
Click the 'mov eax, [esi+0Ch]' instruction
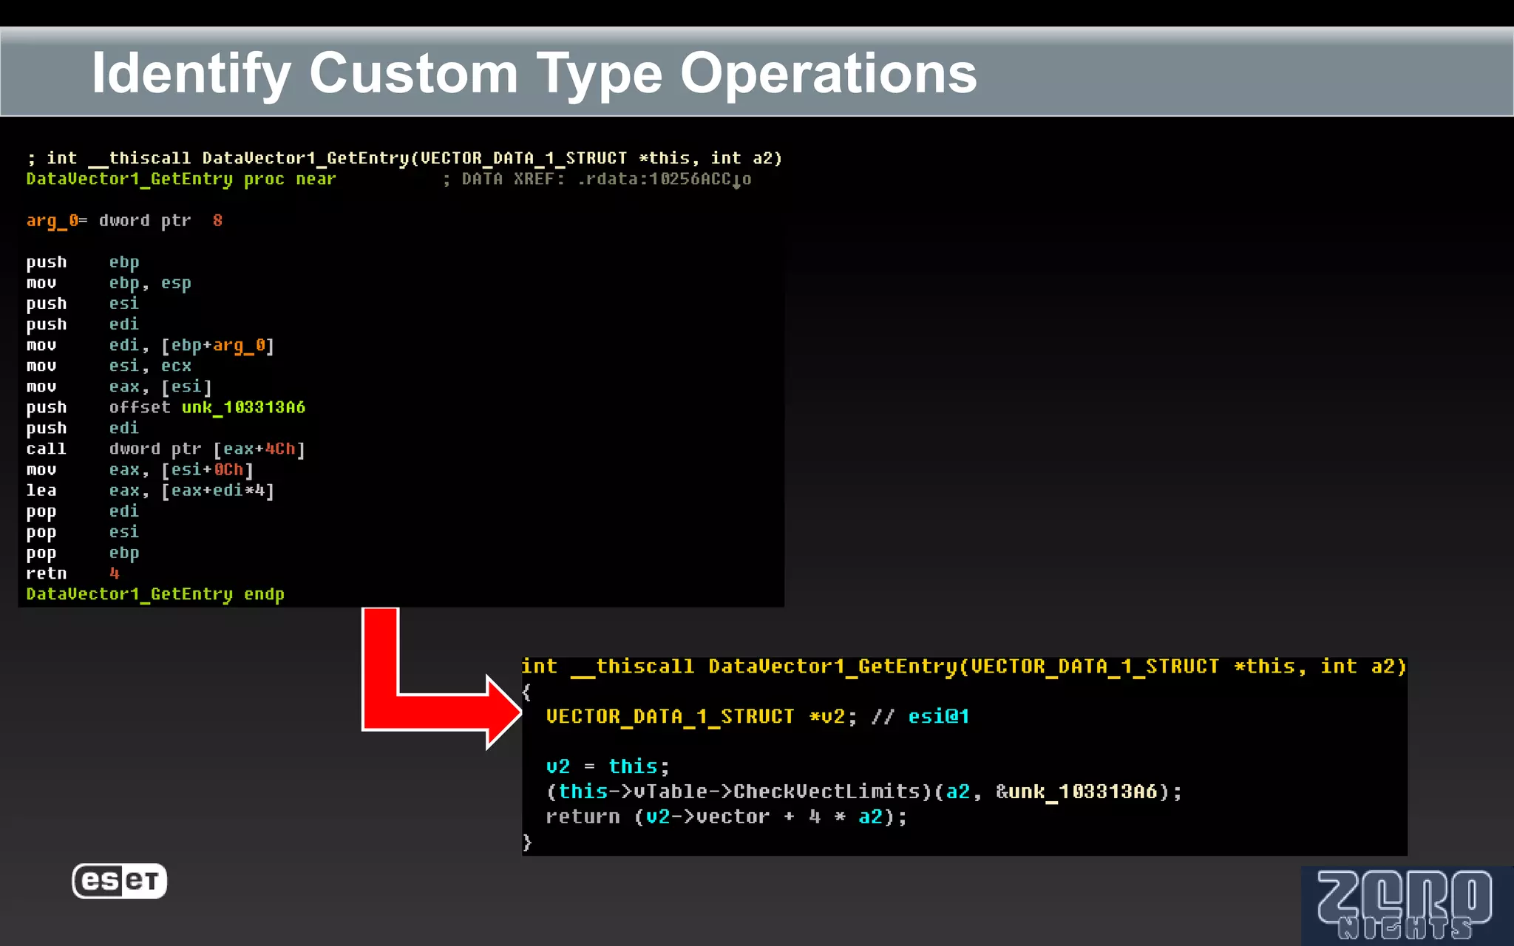point(140,469)
